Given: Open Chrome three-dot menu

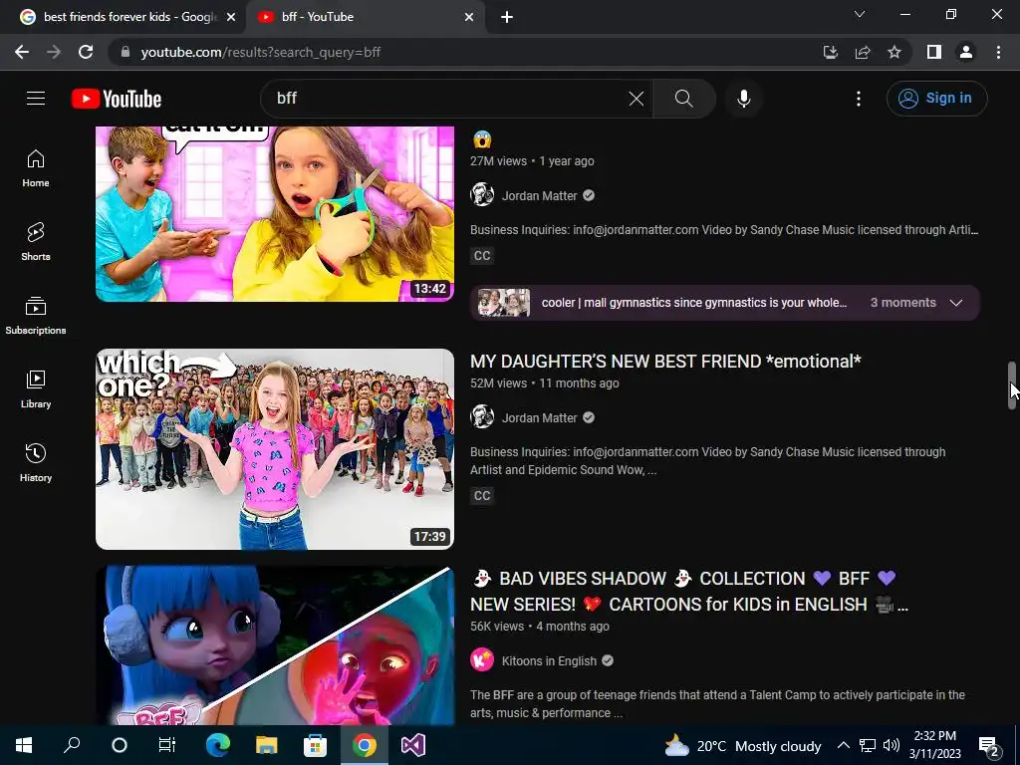Looking at the screenshot, I should [998, 52].
